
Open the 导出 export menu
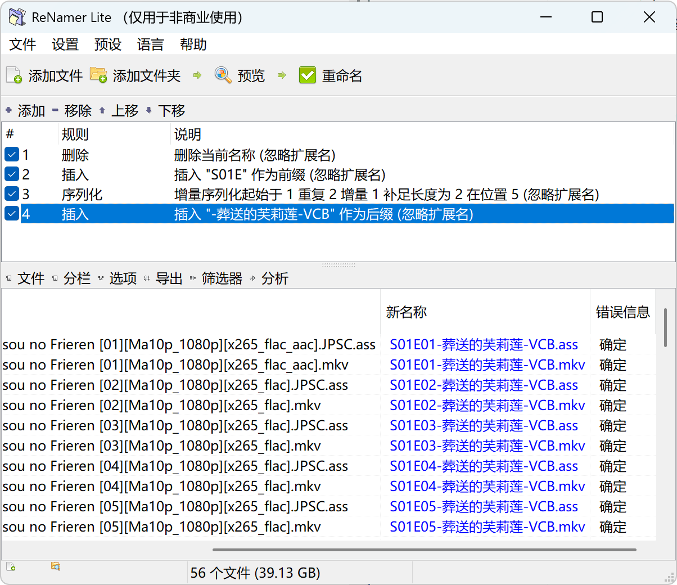pos(169,278)
